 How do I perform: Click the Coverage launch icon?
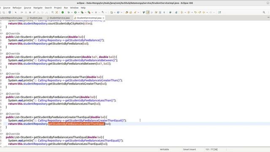(82, 12)
